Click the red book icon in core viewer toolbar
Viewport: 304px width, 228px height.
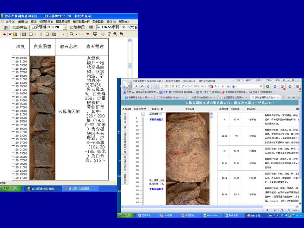point(88,34)
